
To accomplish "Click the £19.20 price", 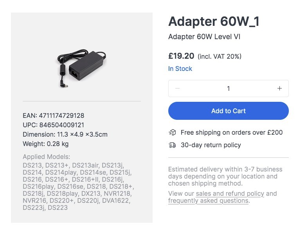I will (x=181, y=56).
